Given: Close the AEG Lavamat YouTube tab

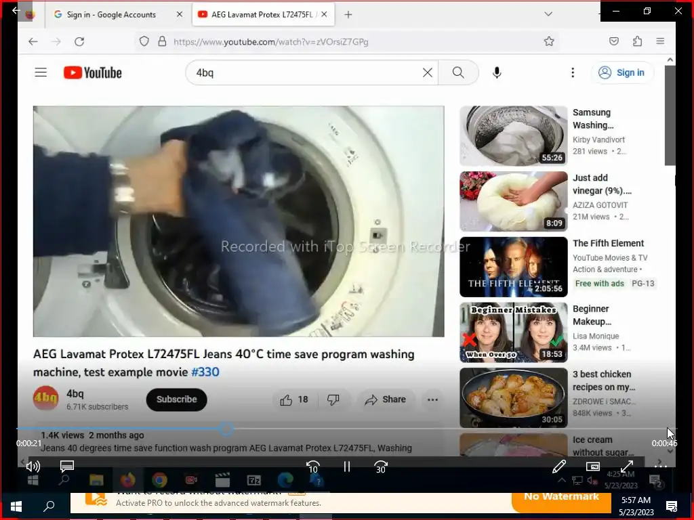Looking at the screenshot, I should point(324,15).
